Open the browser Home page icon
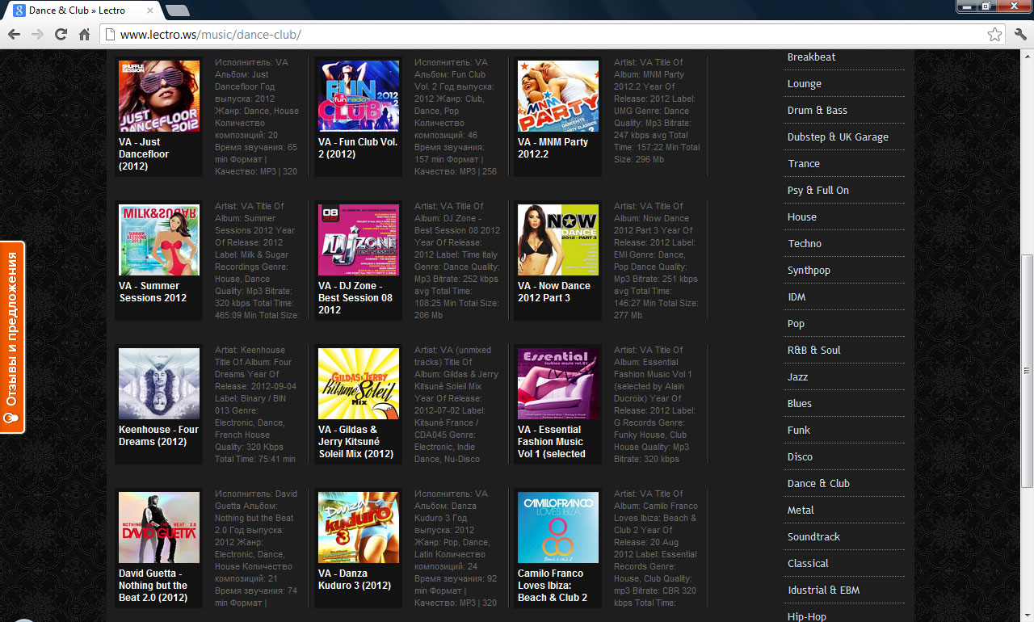The image size is (1034, 622). [84, 35]
